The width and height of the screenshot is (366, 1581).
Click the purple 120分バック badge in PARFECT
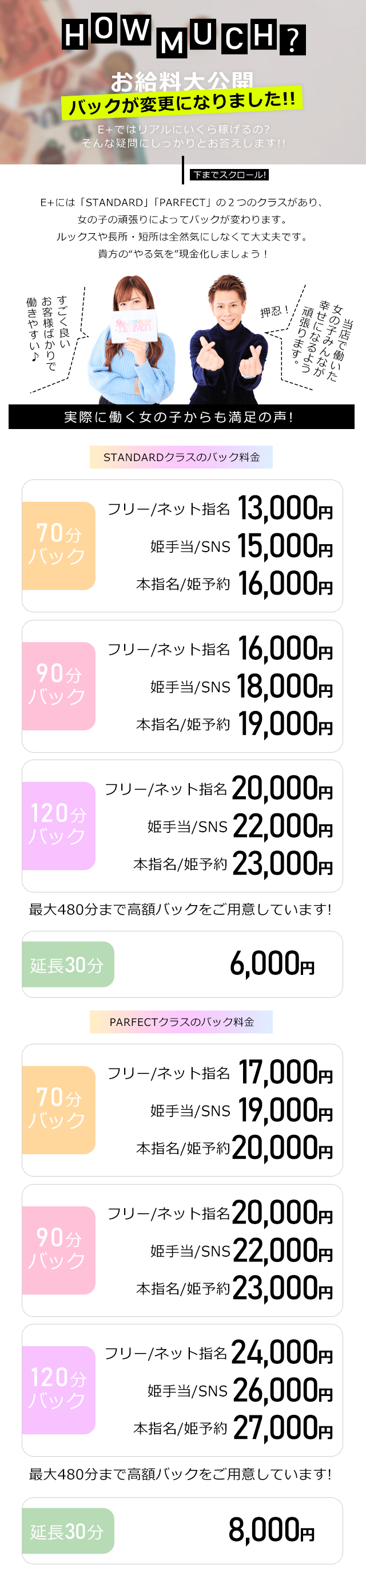click(58, 1391)
